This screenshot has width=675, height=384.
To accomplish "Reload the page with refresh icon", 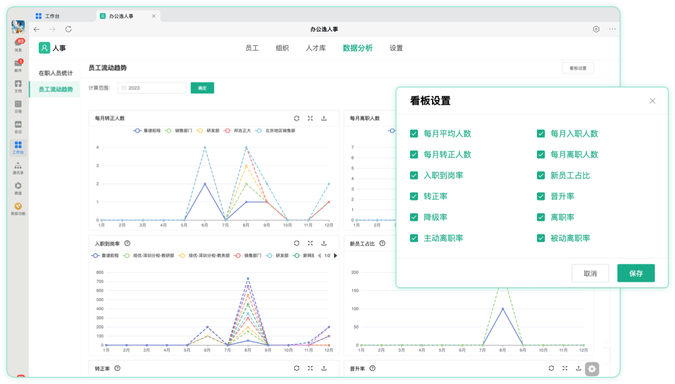I will (68, 29).
